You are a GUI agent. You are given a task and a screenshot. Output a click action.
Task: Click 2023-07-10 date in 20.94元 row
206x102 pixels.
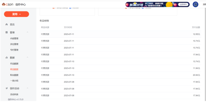(69, 75)
